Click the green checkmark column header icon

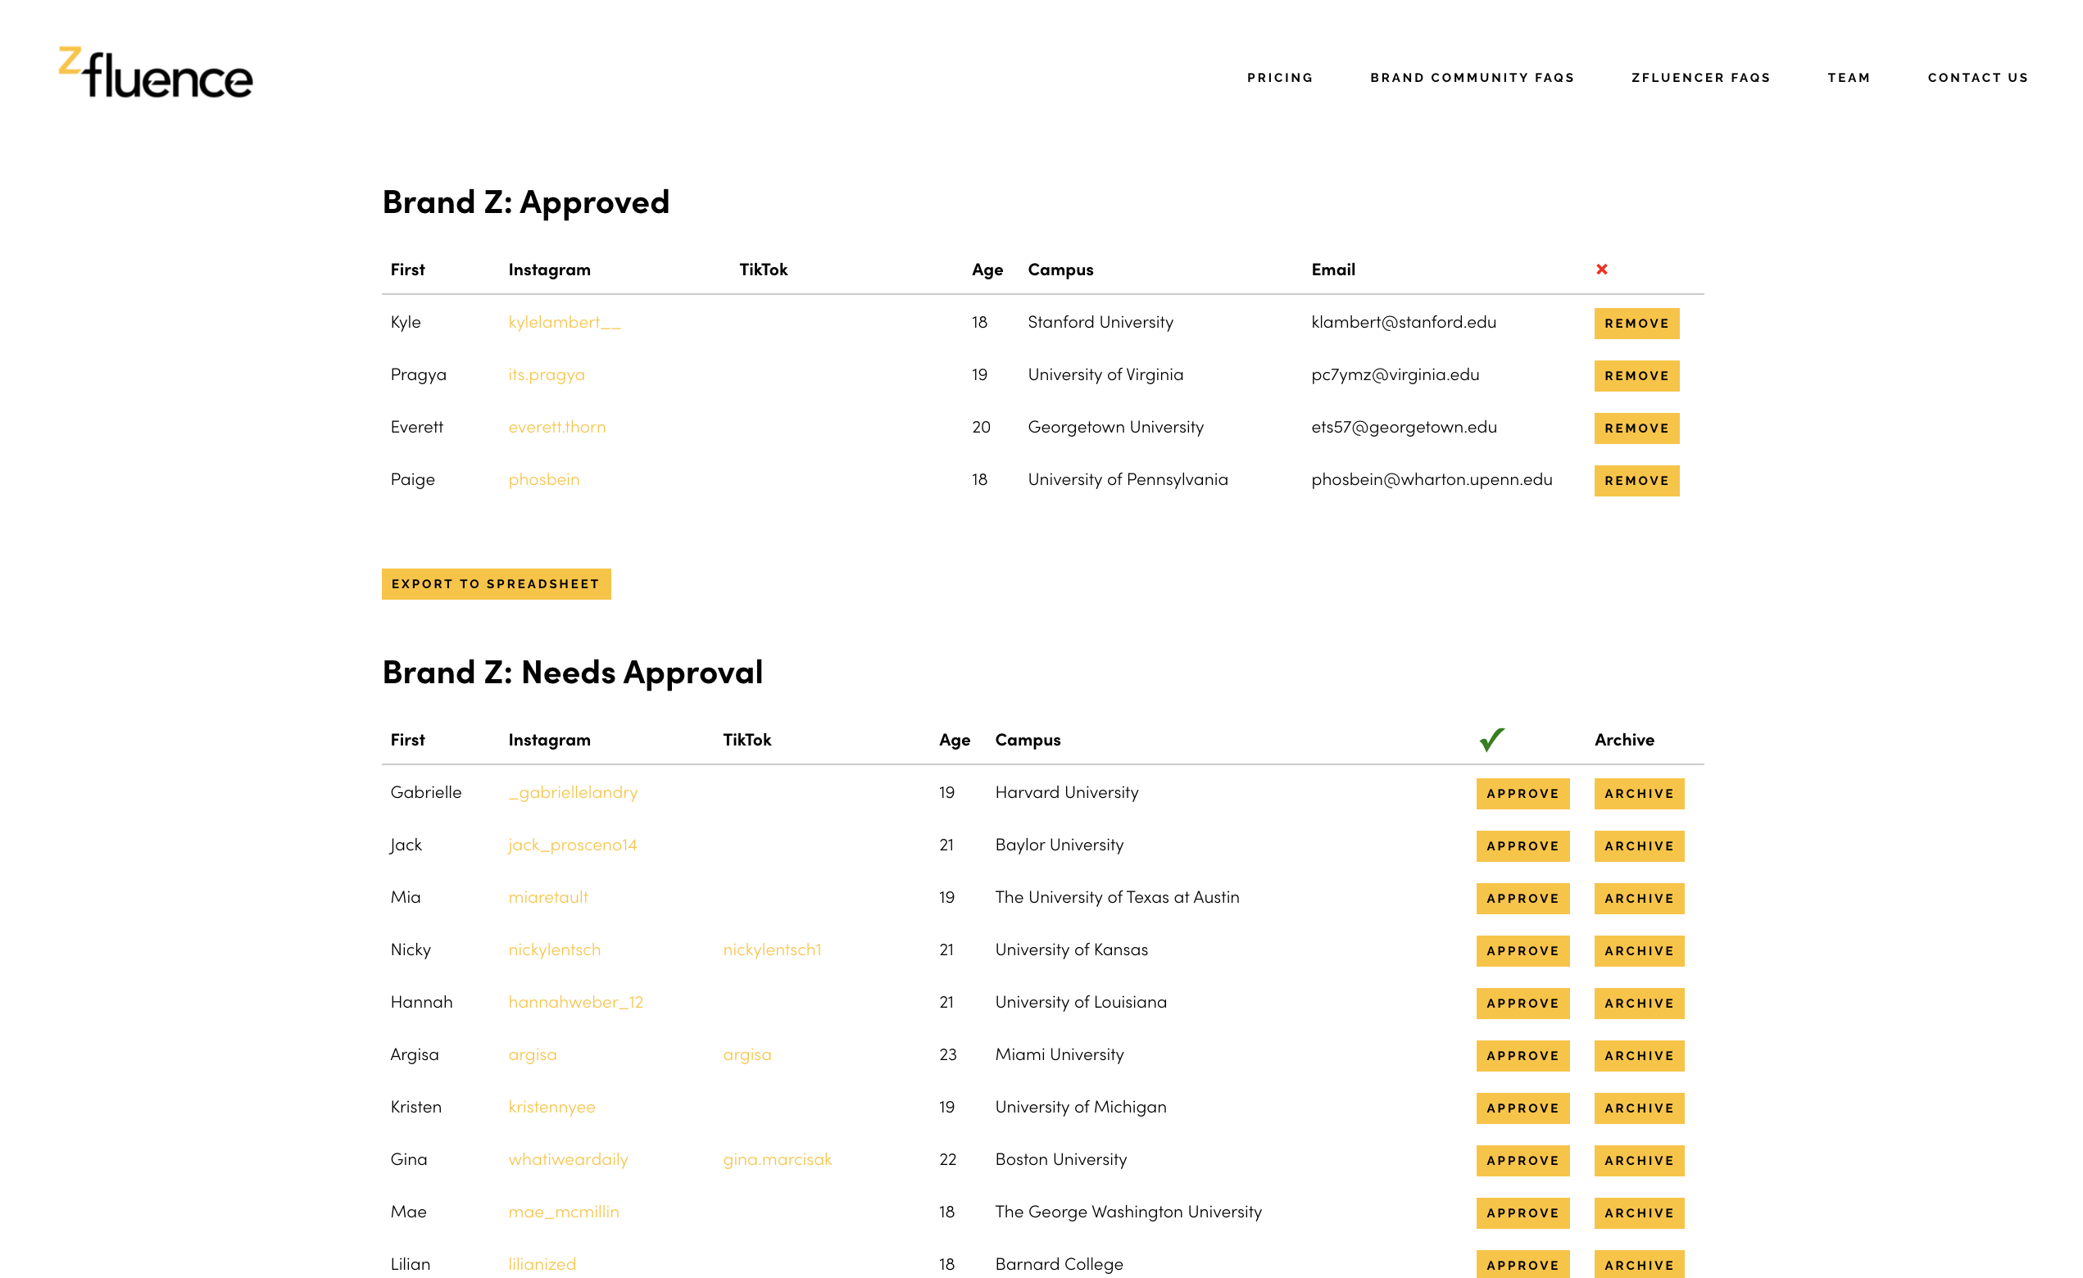[x=1492, y=740]
